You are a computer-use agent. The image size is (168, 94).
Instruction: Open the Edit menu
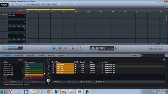point(32,5)
